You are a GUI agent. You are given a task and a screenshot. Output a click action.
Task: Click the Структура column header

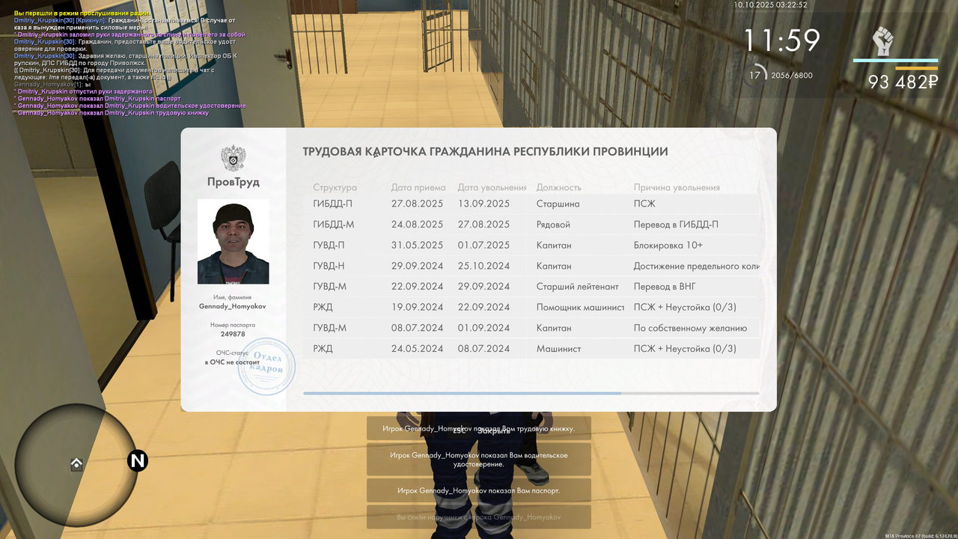[335, 187]
